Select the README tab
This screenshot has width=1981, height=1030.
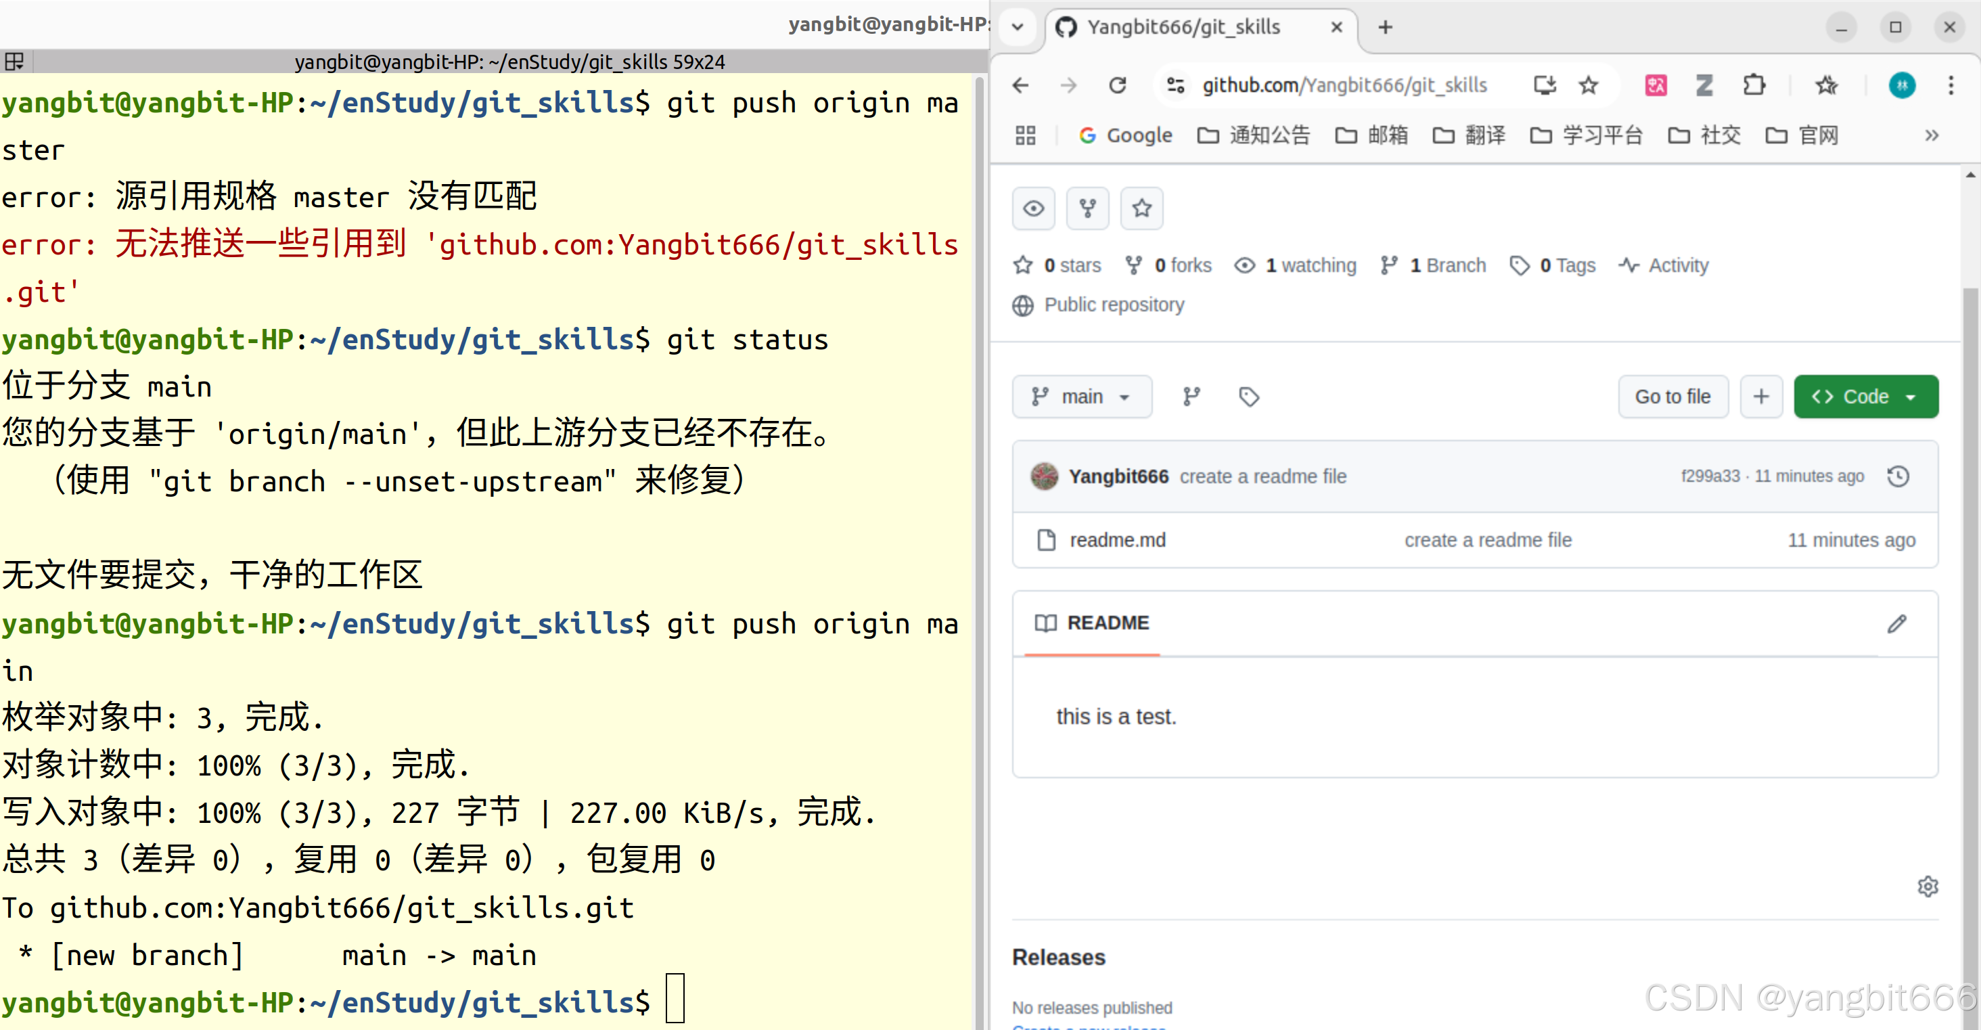click(1092, 623)
